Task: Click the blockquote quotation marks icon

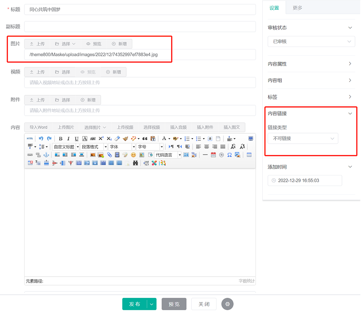Action: pyautogui.click(x=145, y=139)
